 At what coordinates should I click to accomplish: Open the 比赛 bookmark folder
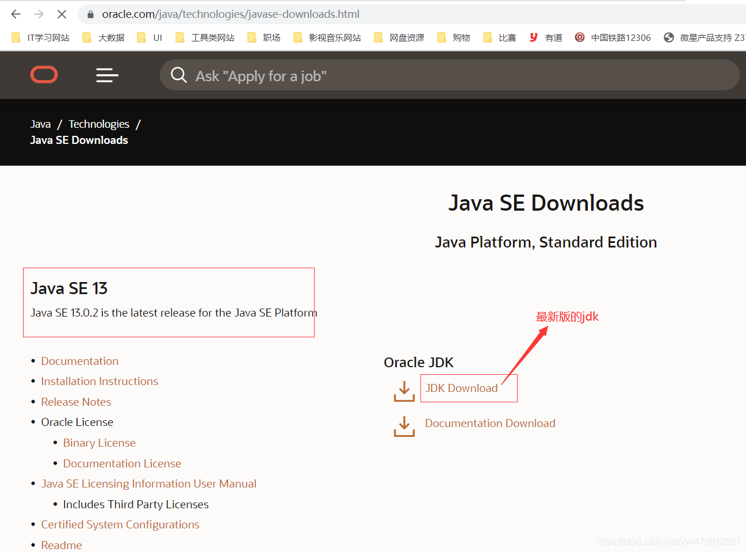point(500,37)
